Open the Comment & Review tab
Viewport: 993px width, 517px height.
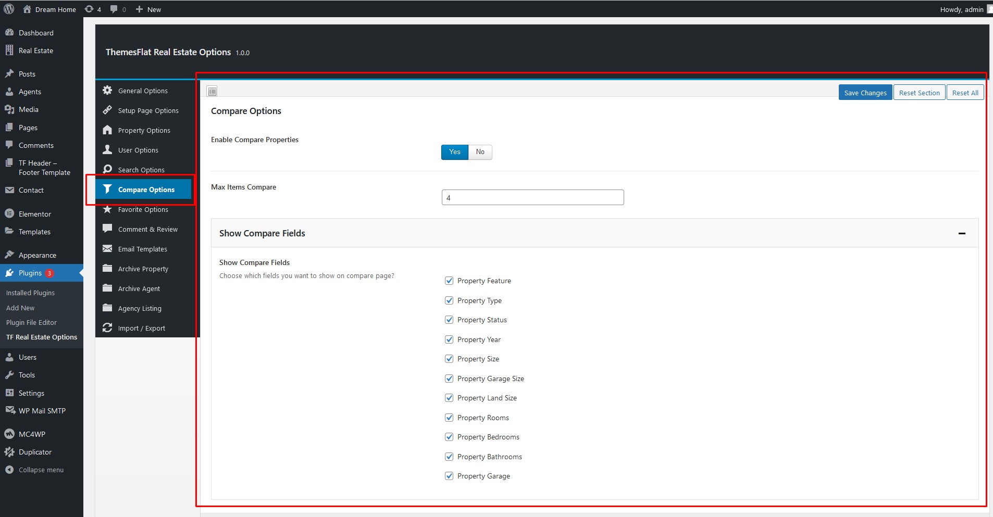[x=147, y=229]
